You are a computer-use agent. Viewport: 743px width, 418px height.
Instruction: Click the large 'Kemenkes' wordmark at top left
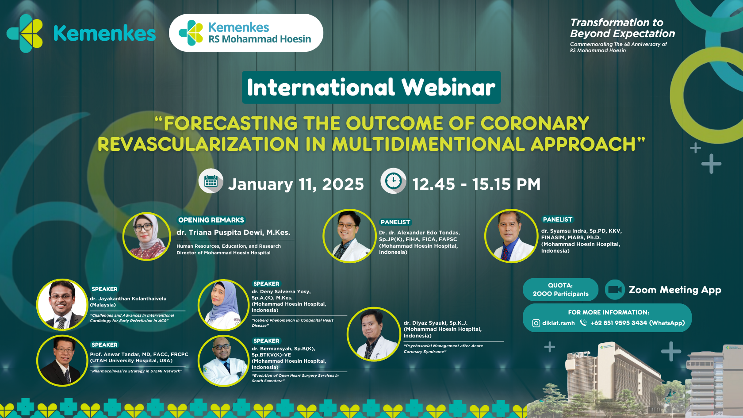point(104,33)
